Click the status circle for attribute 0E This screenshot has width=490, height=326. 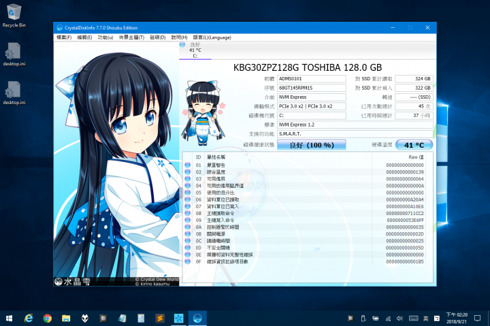(x=188, y=255)
